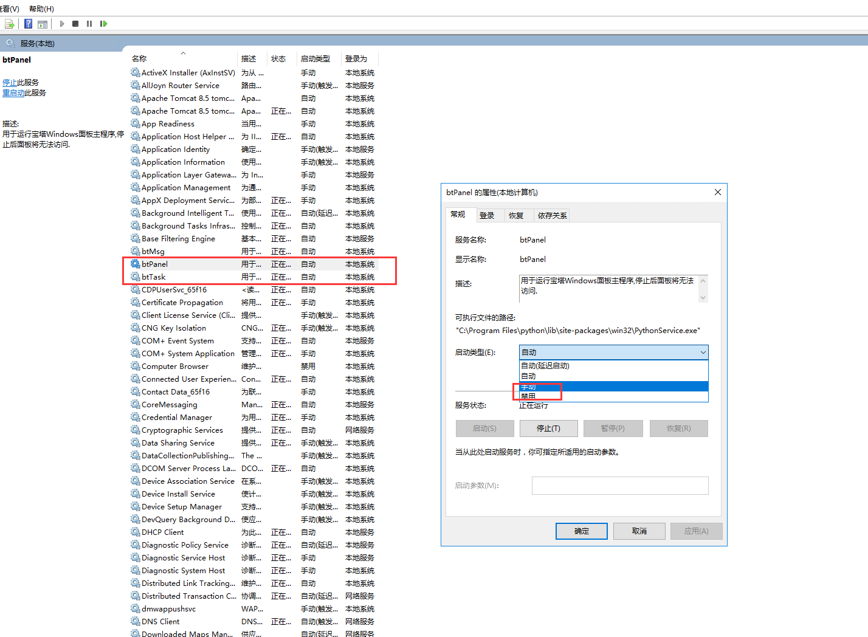The height and width of the screenshot is (637, 868).
Task: Click the 停止 link in the left pane
Action: (10, 83)
